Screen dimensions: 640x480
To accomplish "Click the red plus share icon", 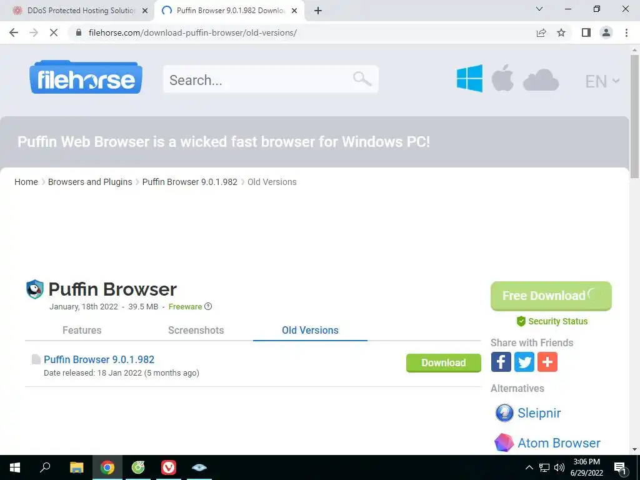I will click(547, 362).
